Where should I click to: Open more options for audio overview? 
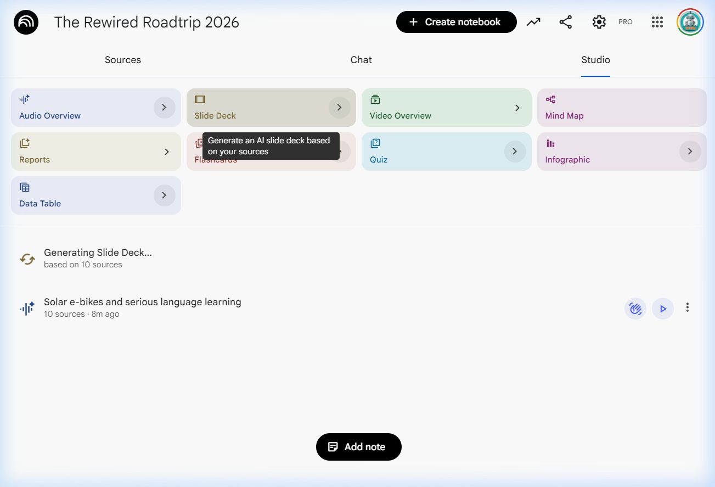pyautogui.click(x=687, y=307)
